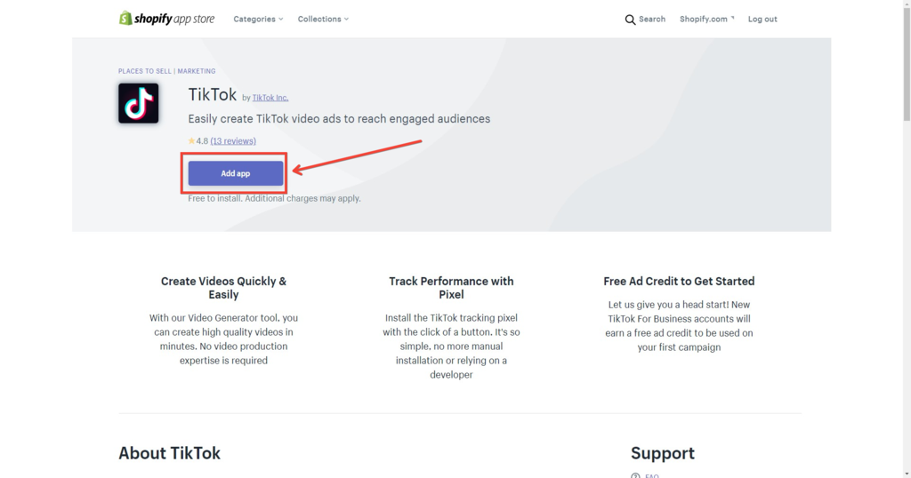
Task: Click the yellow star rating icon
Action: tap(191, 141)
